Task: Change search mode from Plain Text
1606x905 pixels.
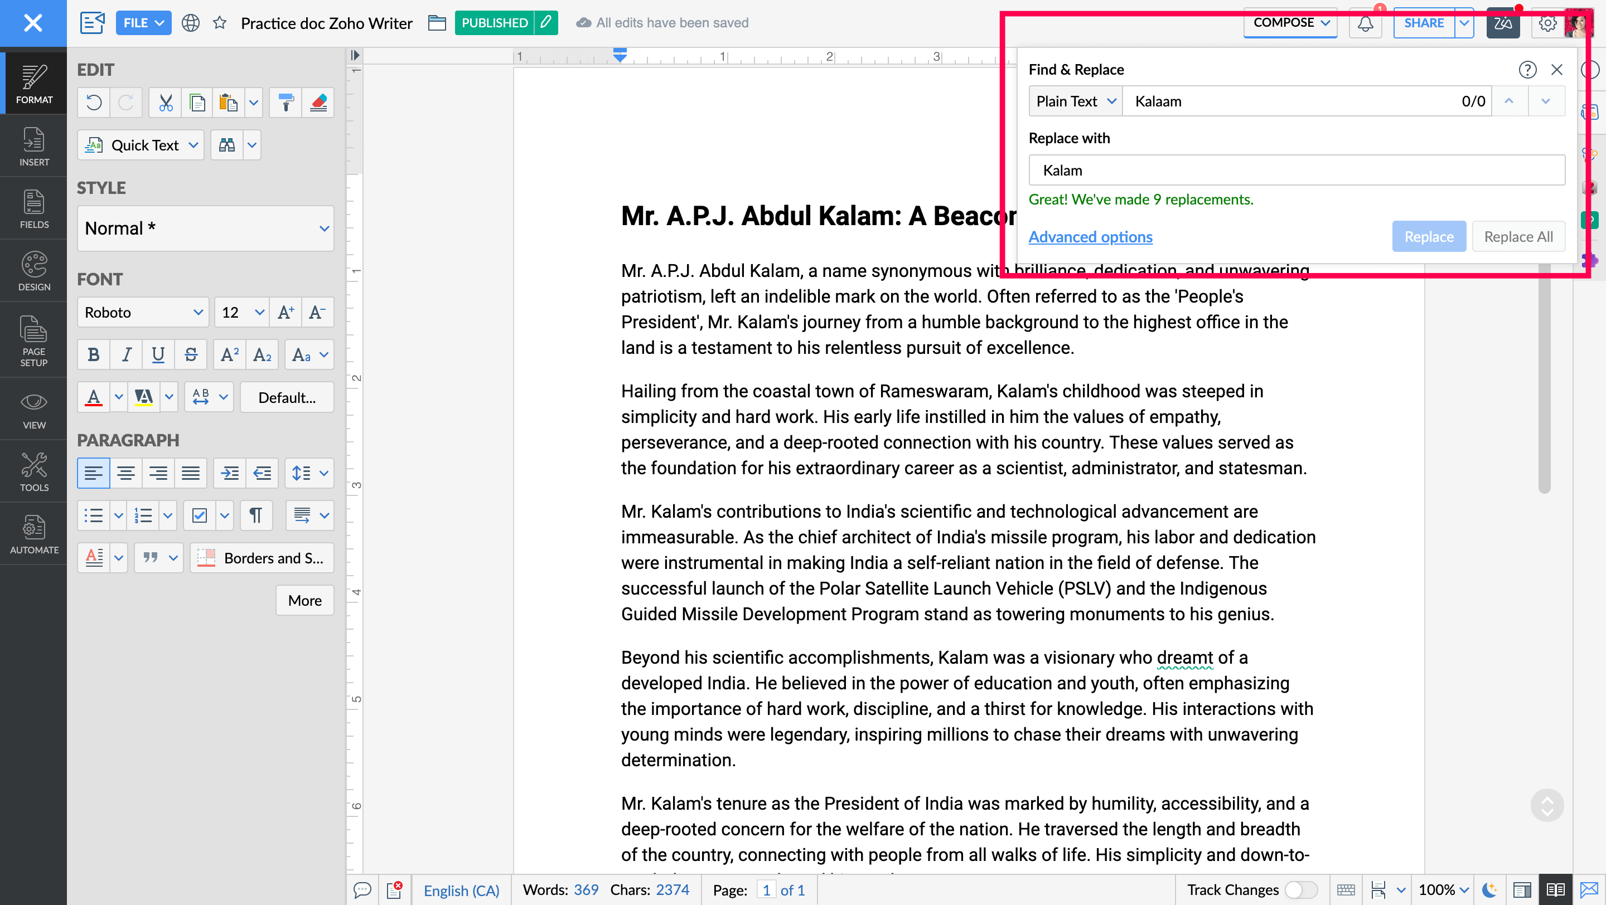Action: point(1075,101)
